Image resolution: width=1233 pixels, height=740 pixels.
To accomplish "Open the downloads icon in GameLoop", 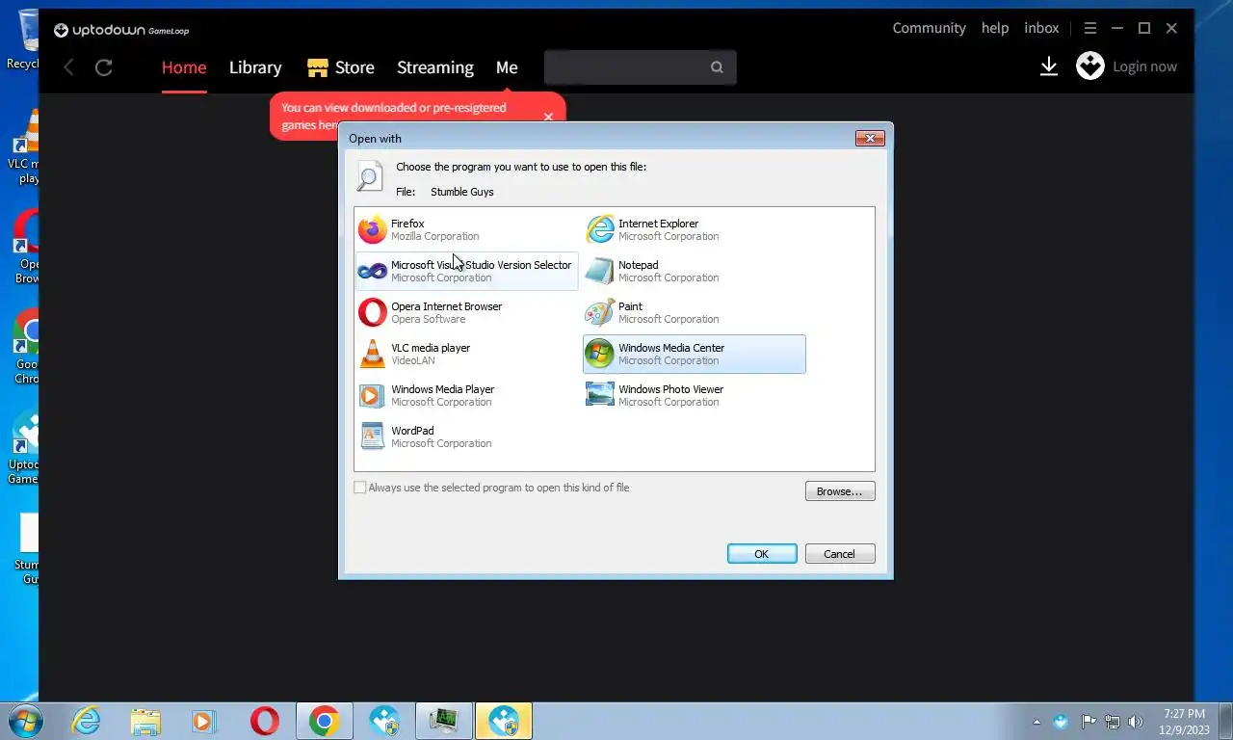I will point(1049,66).
